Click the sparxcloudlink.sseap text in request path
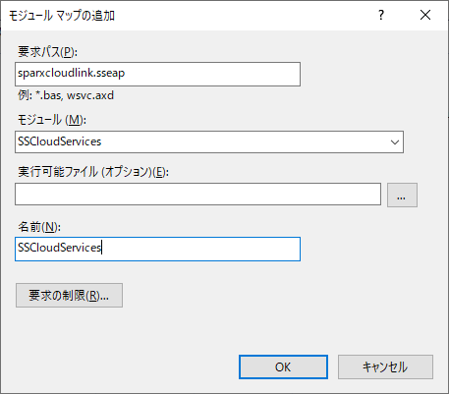Viewport: 449px width, 394px height. (x=71, y=73)
